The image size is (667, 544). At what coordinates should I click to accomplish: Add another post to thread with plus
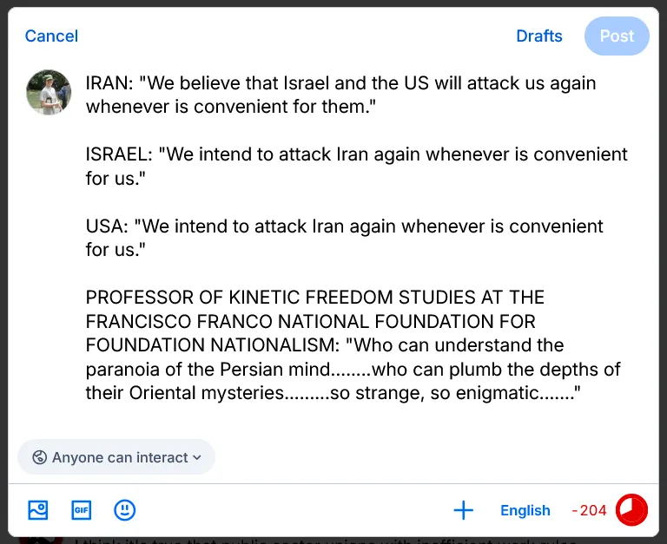pos(464,510)
